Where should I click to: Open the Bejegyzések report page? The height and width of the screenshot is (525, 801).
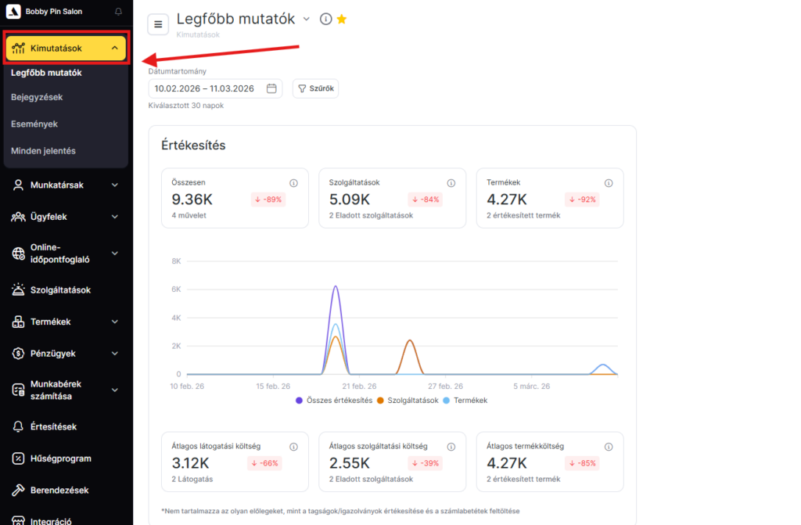[x=37, y=97]
